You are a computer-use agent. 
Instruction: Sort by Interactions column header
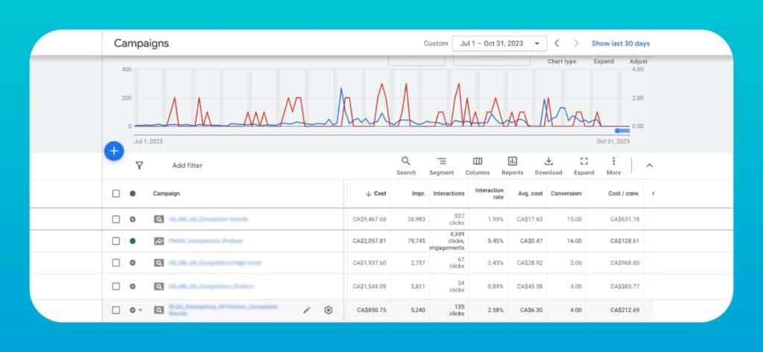pyautogui.click(x=449, y=193)
